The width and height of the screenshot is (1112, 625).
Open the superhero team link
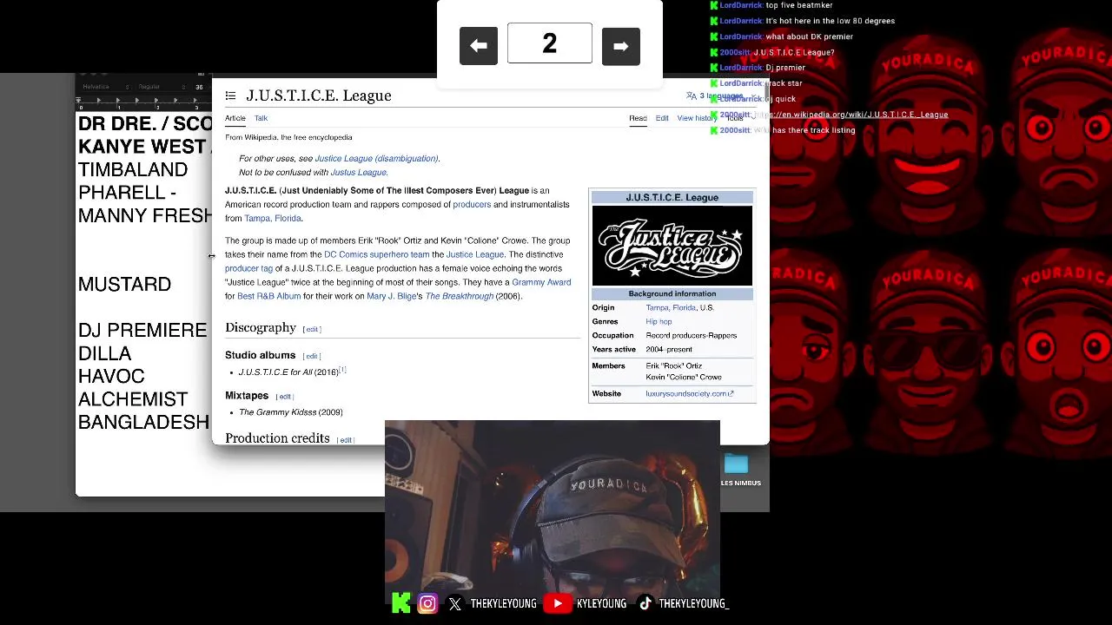(x=400, y=255)
